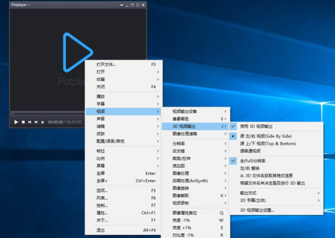Screen dimensions: 335x238
Task: Expand the '声音' audio submenu
Action: 124,119
